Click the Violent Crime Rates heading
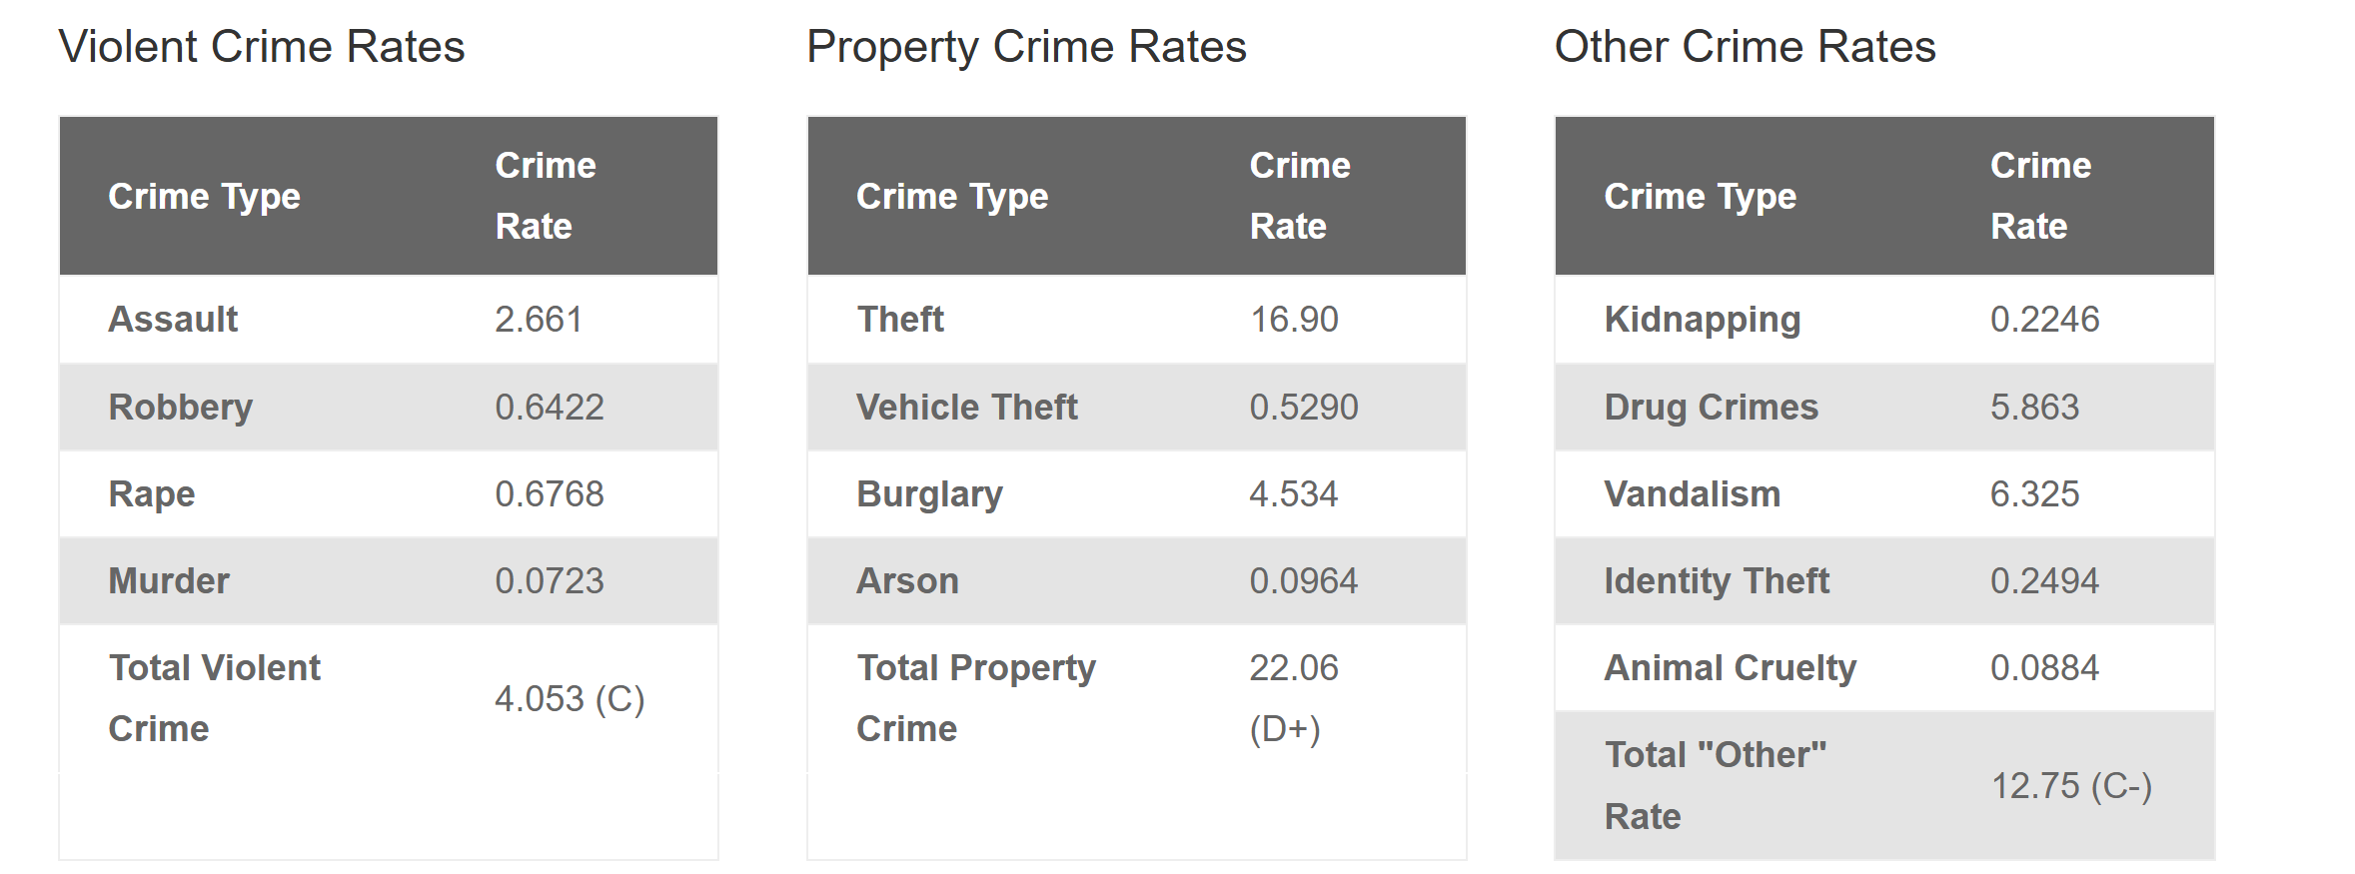This screenshot has height=874, width=2355. [262, 47]
